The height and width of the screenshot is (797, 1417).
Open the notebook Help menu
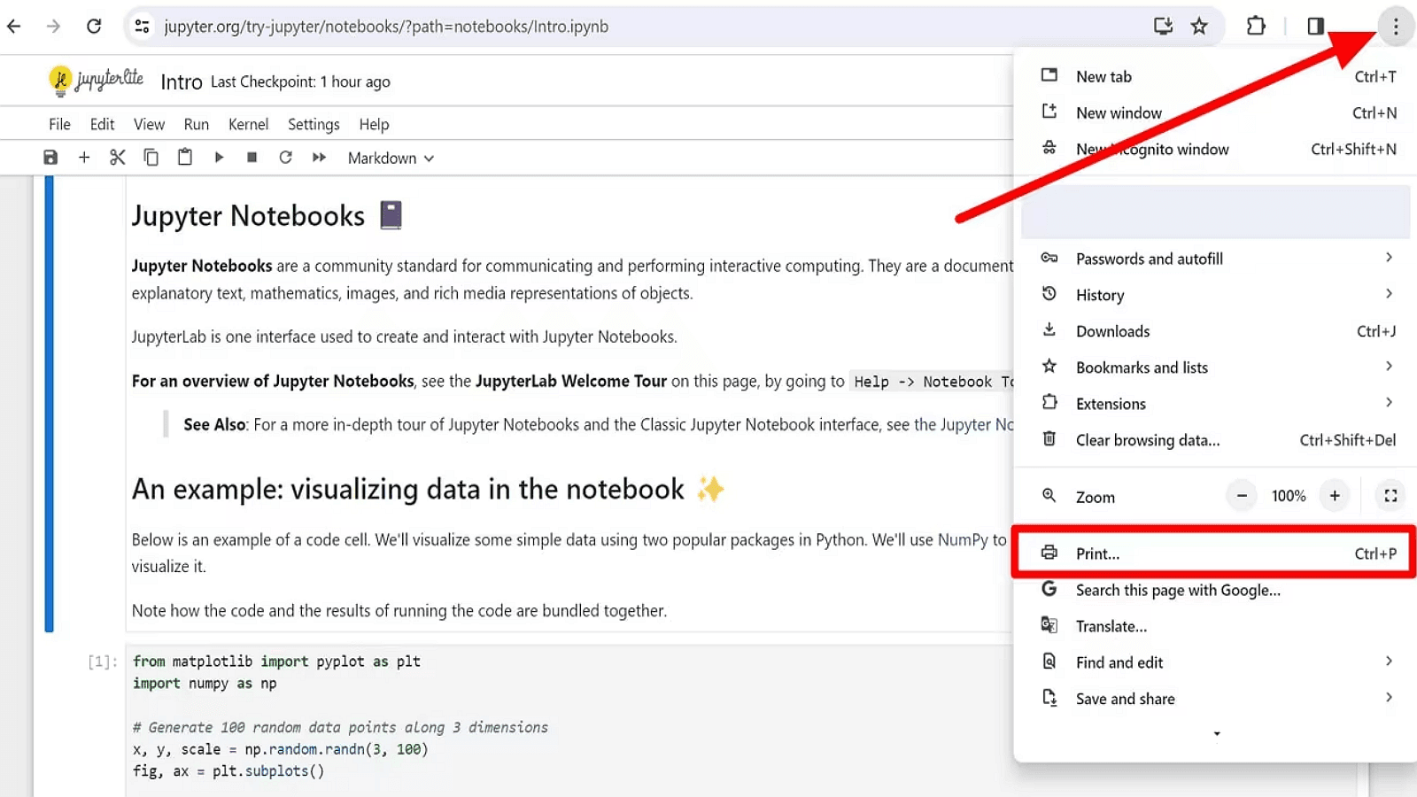(x=374, y=125)
